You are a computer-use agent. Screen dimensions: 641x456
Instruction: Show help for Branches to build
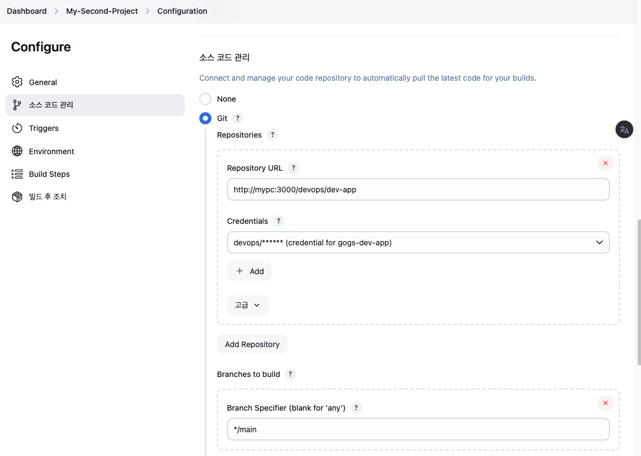coord(291,374)
